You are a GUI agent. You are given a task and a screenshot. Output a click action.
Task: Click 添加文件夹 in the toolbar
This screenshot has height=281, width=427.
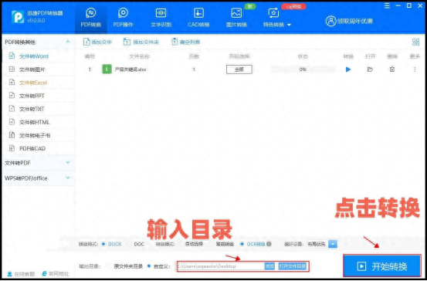(141, 42)
